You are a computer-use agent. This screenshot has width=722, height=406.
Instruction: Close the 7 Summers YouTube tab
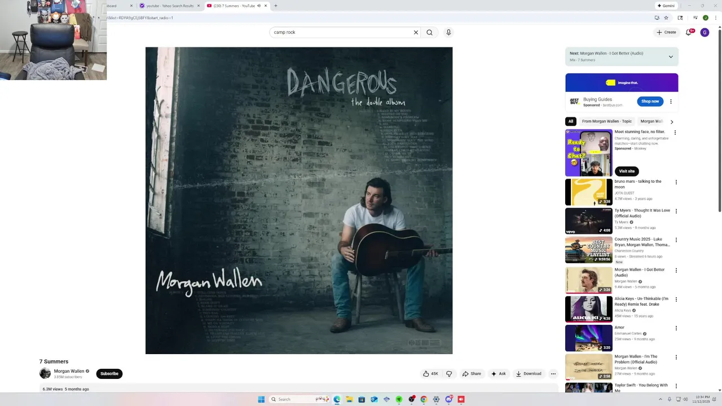266,6
